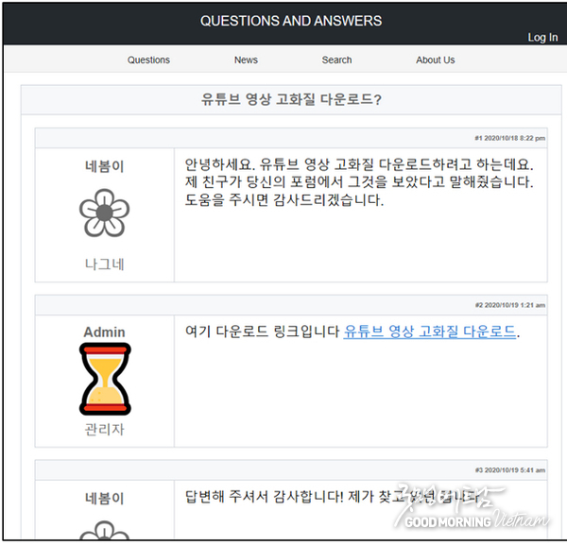This screenshot has height=545, width=567.
Task: Click the Log In link
Action: (542, 37)
